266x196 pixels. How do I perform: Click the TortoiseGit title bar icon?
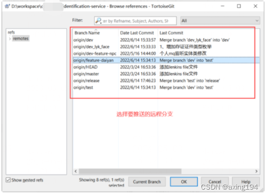pos(7,6)
